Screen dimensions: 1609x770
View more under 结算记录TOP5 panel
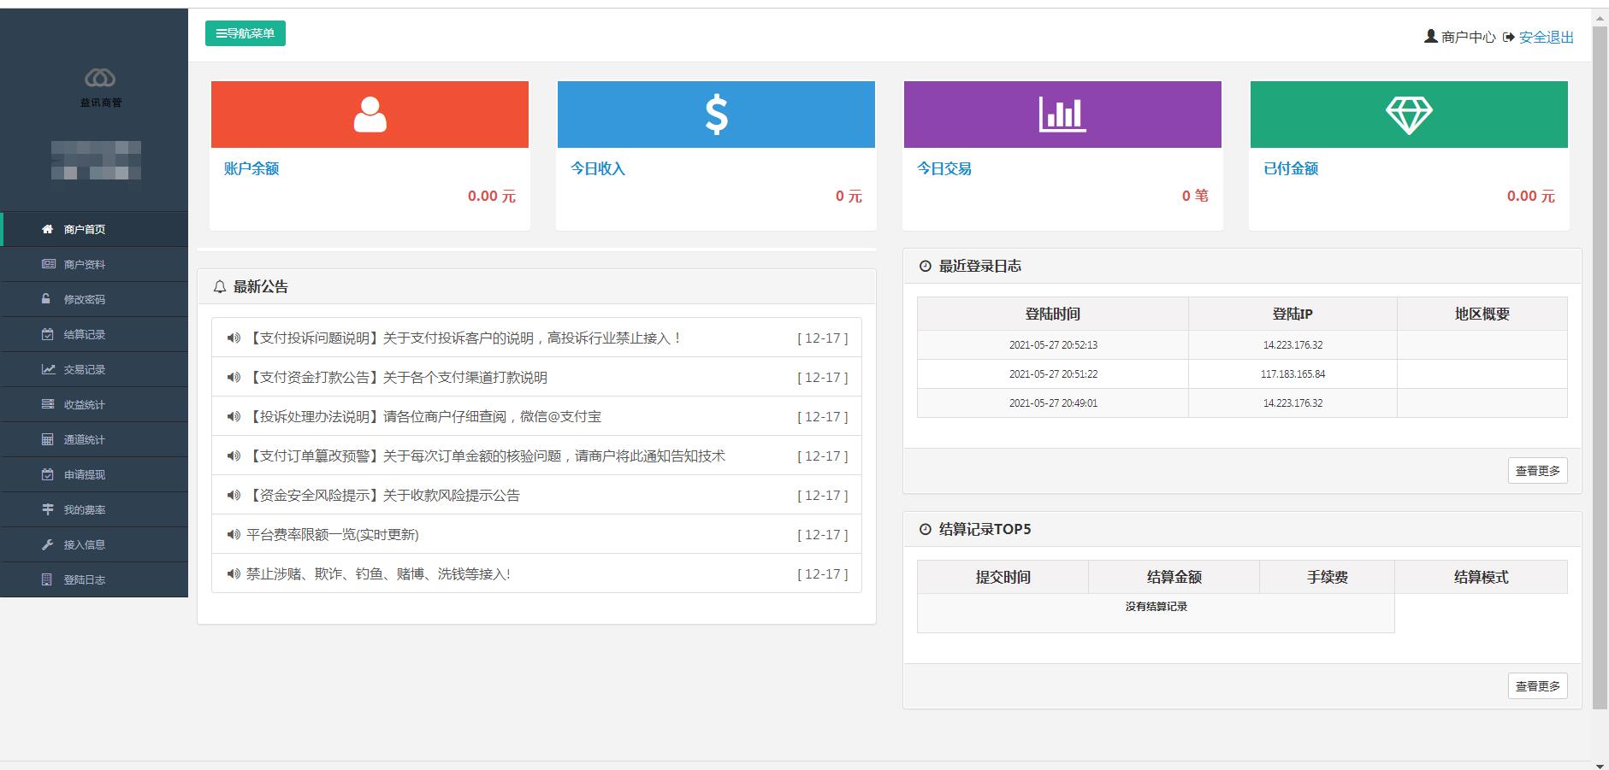1537,686
